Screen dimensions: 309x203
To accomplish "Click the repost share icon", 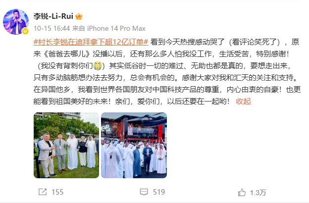I will click(x=43, y=192).
